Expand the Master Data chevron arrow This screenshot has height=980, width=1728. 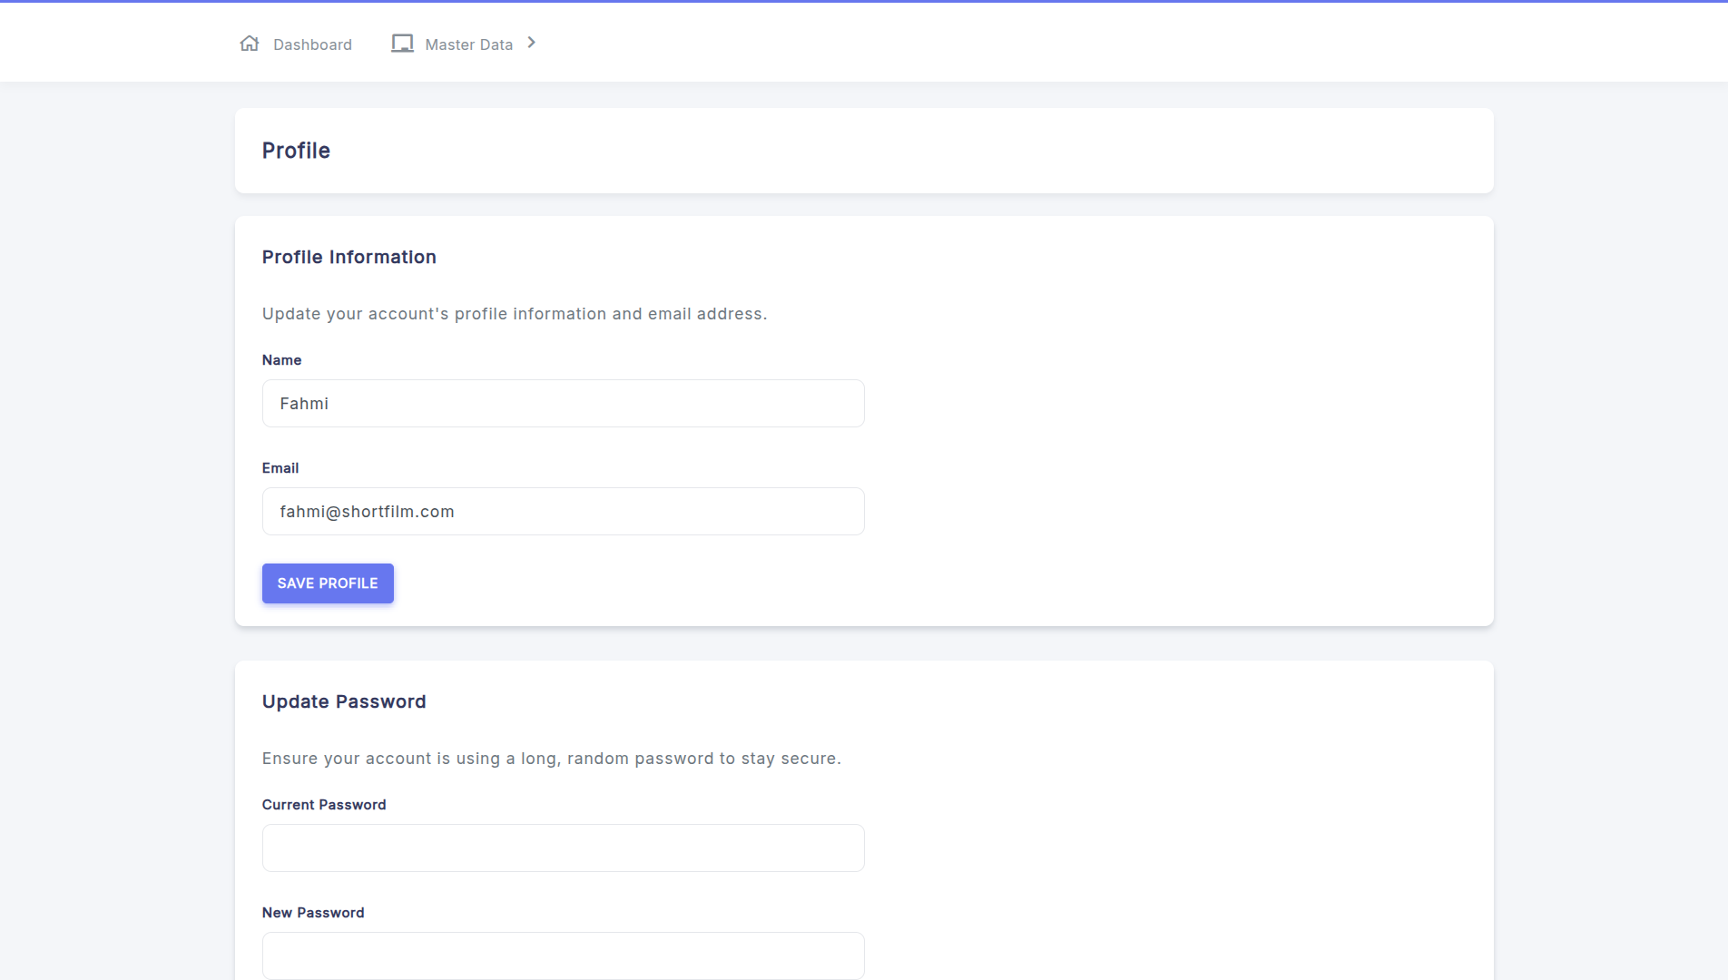point(532,43)
